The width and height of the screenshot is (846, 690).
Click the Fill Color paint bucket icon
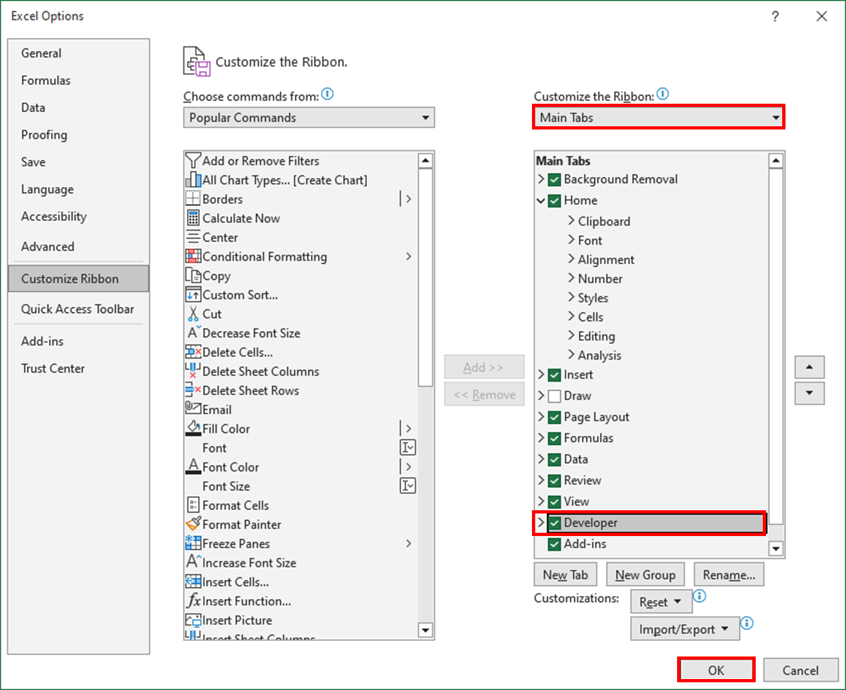tap(193, 428)
